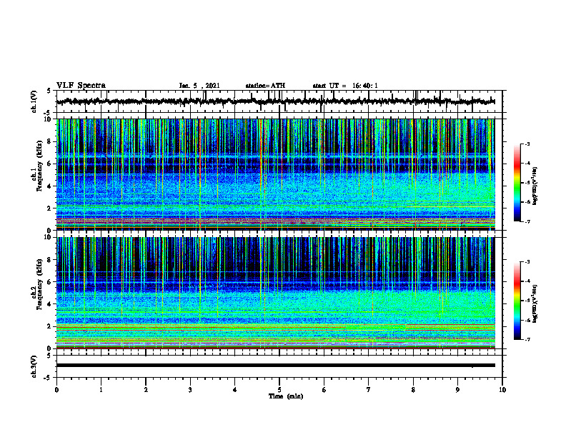The height and width of the screenshot is (437, 566).
Task: Click the "8" tick on ch.1 frequency axis
Action: click(x=50, y=141)
